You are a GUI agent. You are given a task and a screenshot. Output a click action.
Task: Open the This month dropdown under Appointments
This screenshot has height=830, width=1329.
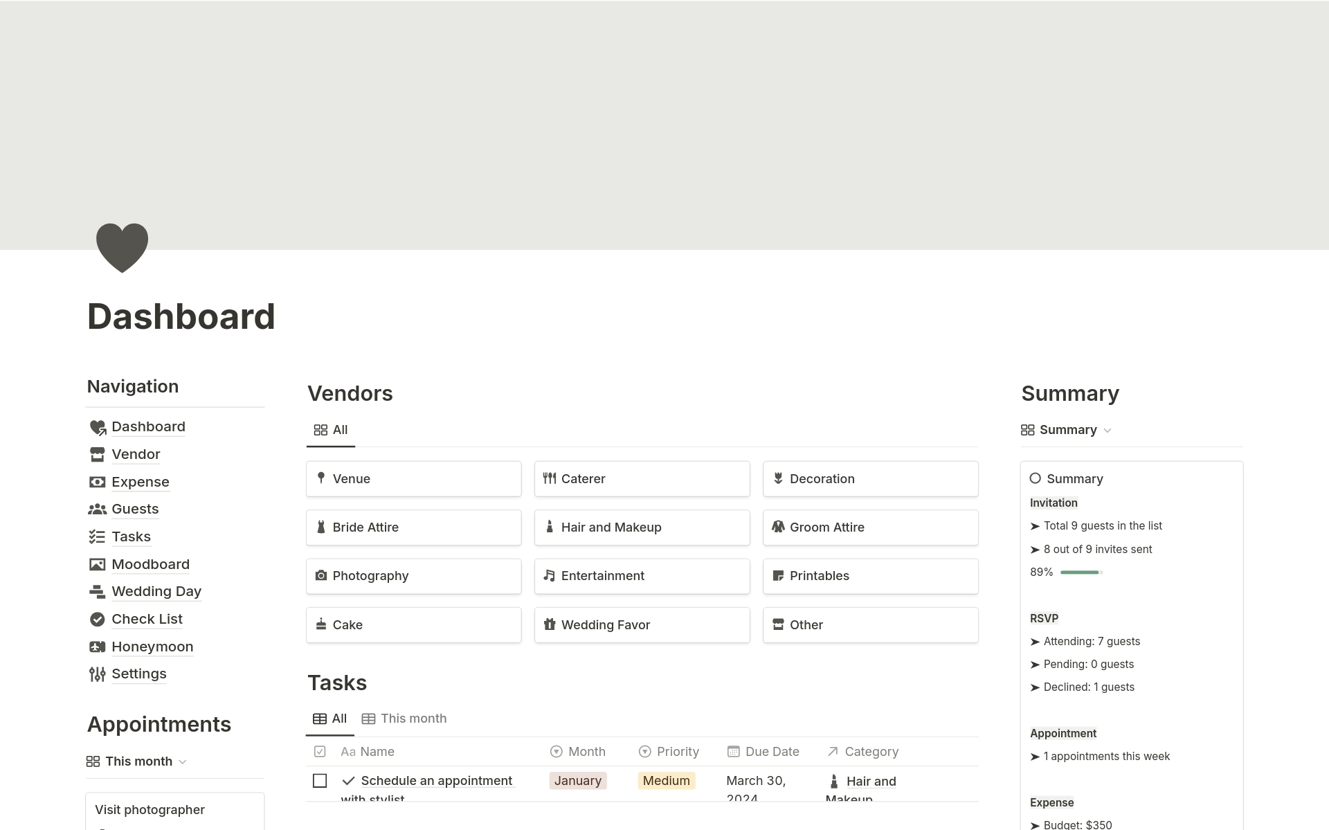(183, 761)
